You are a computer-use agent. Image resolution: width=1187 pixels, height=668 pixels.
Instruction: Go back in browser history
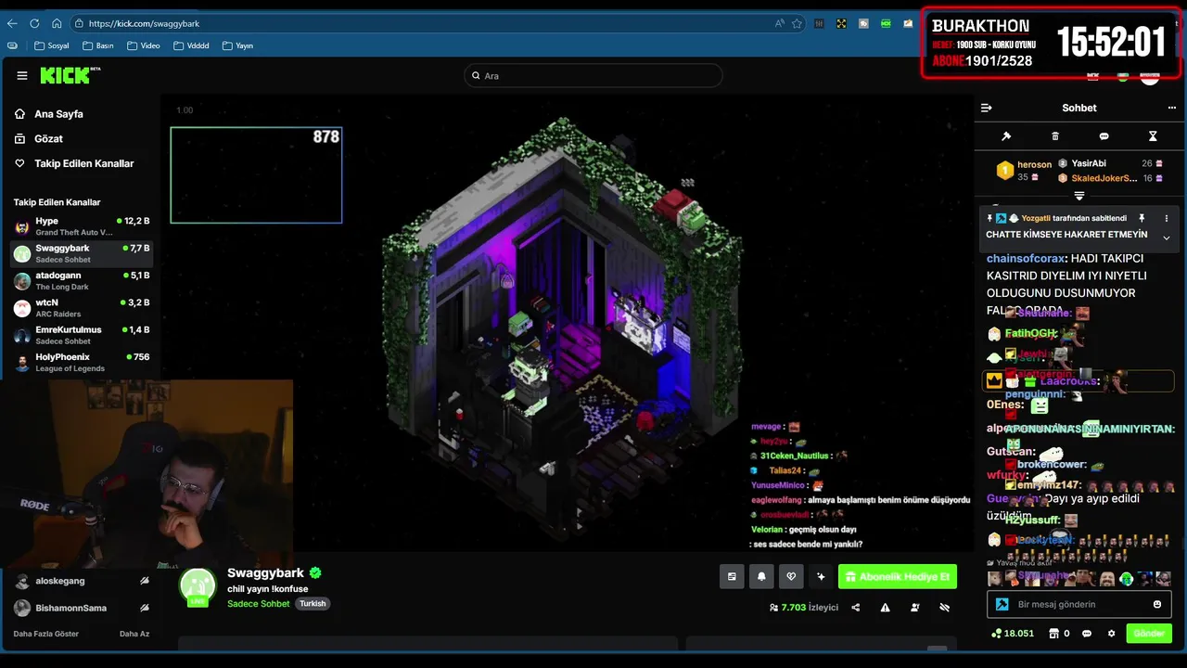click(x=12, y=23)
